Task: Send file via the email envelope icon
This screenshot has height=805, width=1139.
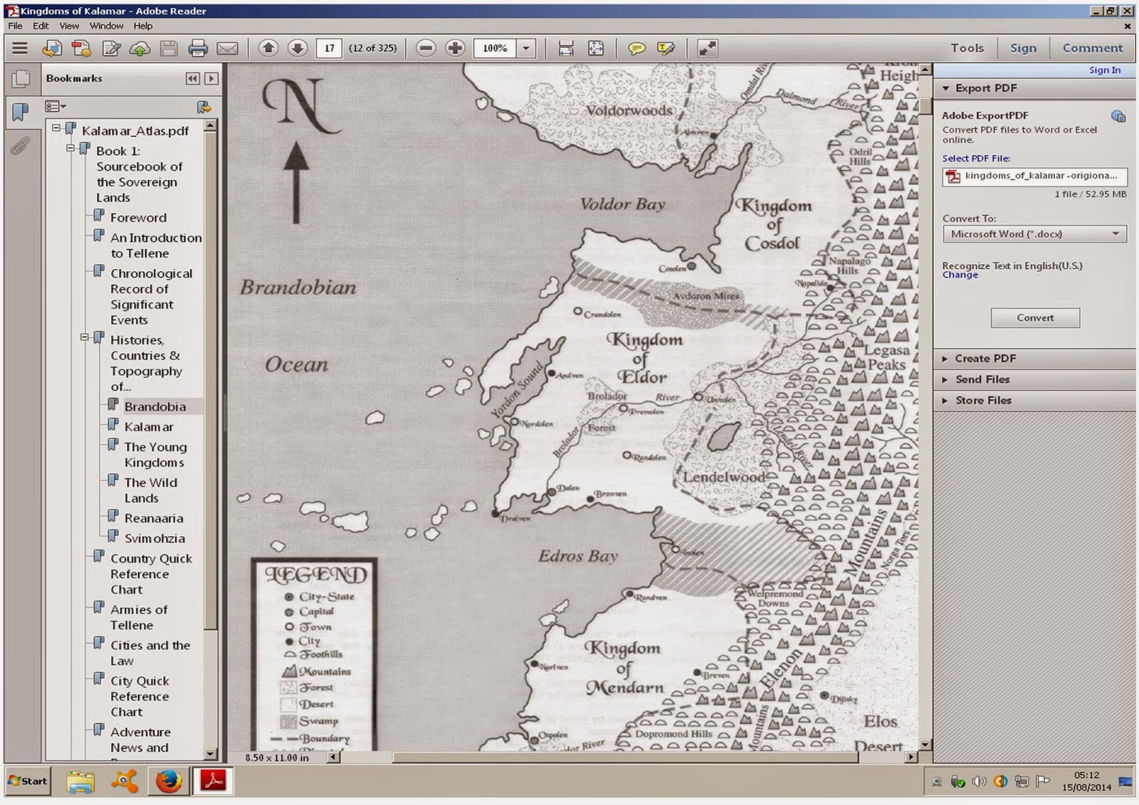Action: (x=227, y=48)
